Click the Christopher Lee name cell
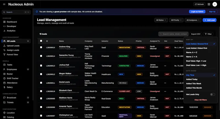 [66, 115]
